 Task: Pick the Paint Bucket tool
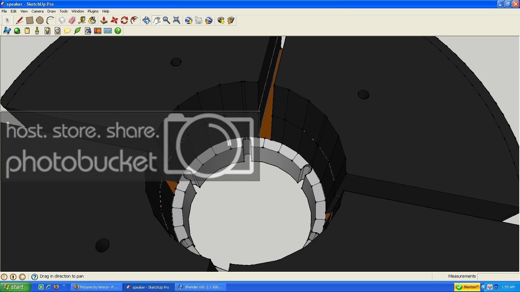point(92,20)
